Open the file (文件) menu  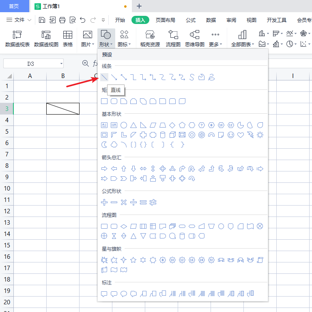coord(19,20)
